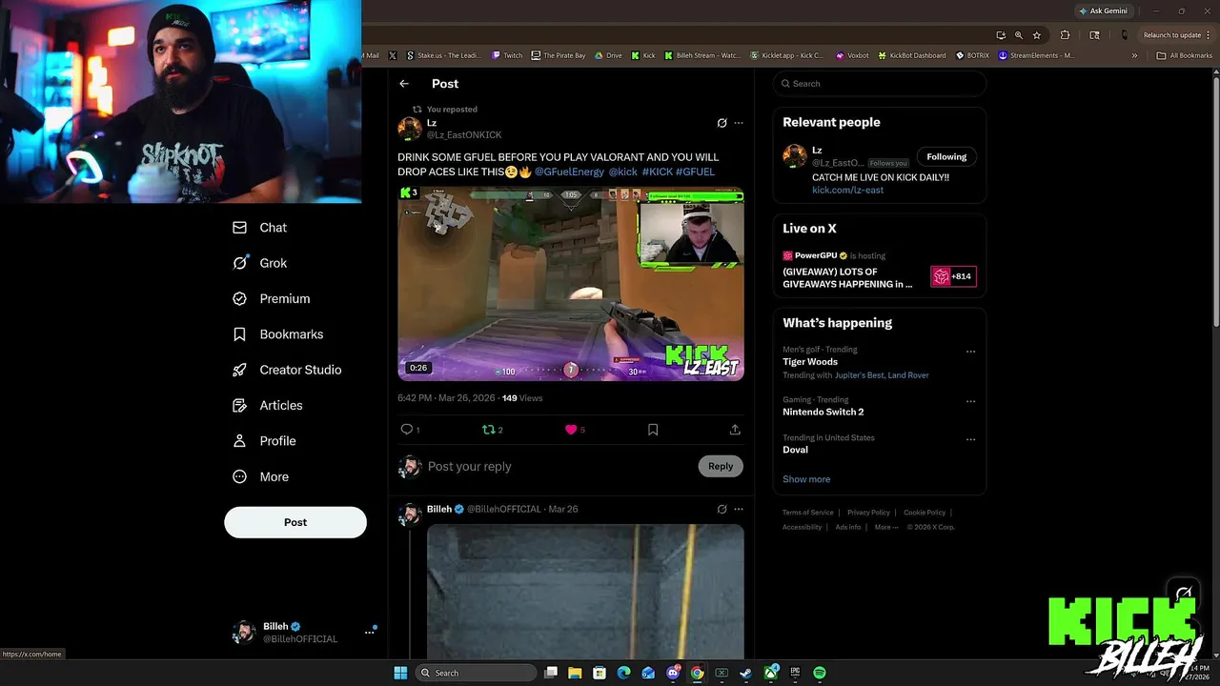Open the Terms of Service link
This screenshot has width=1220, height=686.
click(x=808, y=513)
